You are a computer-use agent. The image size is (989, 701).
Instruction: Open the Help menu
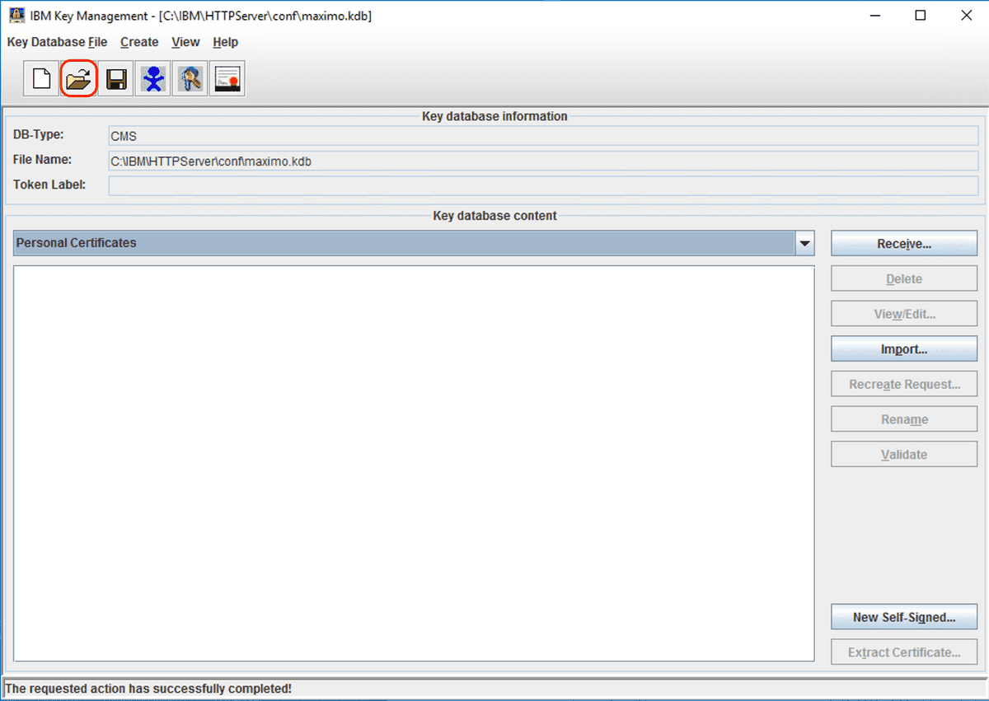point(225,42)
